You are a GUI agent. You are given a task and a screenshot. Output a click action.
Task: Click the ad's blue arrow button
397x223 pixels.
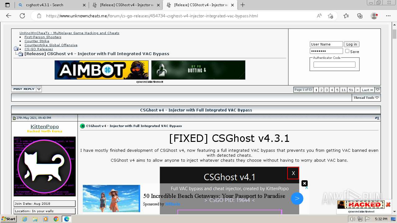[297, 199]
